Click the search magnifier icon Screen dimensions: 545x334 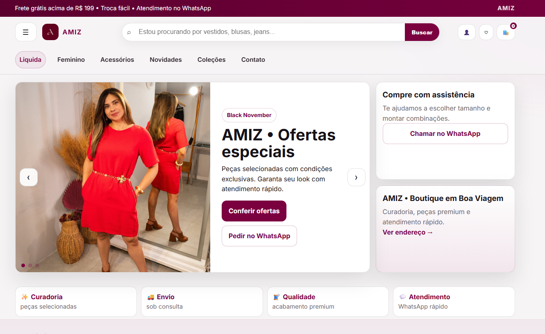[129, 32]
